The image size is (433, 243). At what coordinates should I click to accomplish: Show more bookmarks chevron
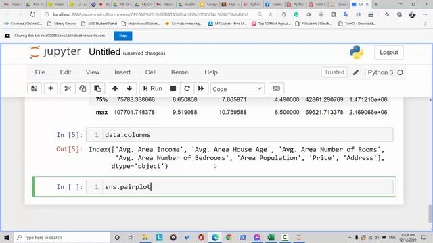[426, 24]
